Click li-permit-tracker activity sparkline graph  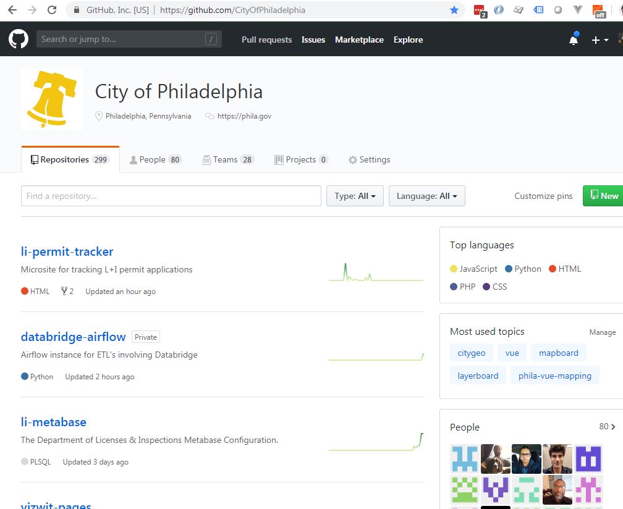click(376, 272)
